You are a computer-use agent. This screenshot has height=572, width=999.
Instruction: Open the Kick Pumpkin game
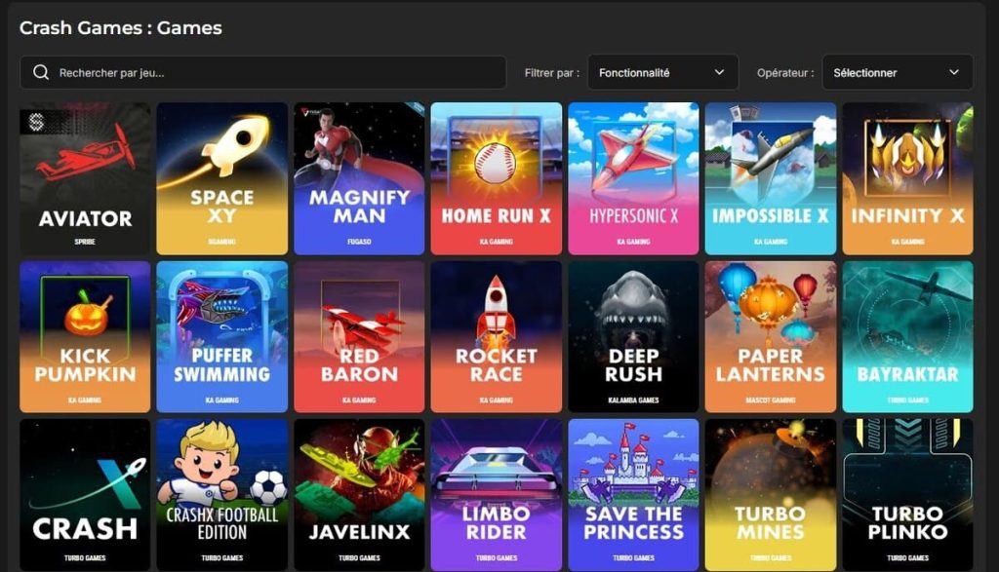(85, 336)
